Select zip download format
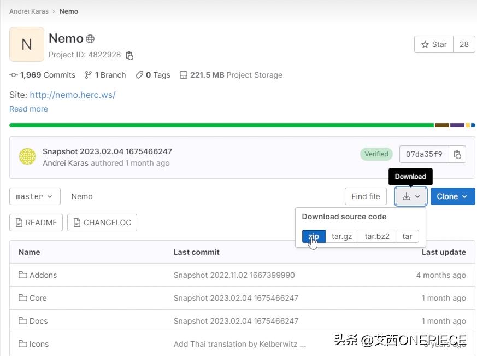This screenshot has height=356, width=477. point(314,236)
